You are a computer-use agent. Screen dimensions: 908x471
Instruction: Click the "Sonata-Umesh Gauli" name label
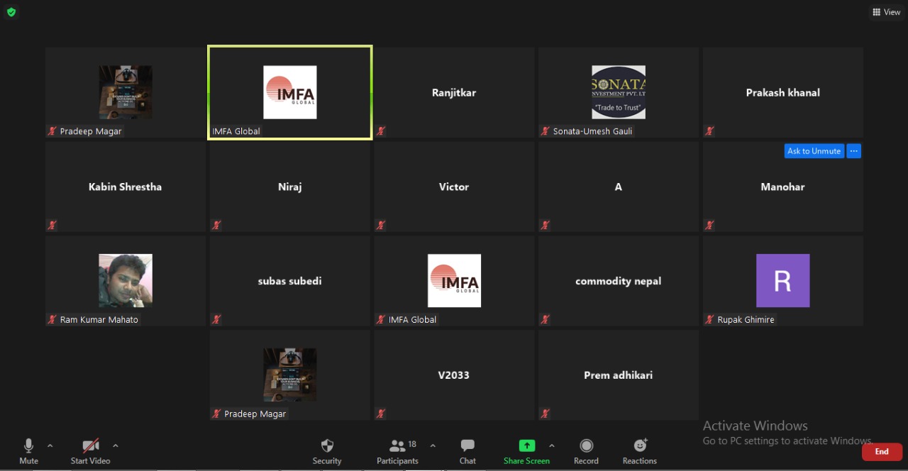(x=593, y=131)
